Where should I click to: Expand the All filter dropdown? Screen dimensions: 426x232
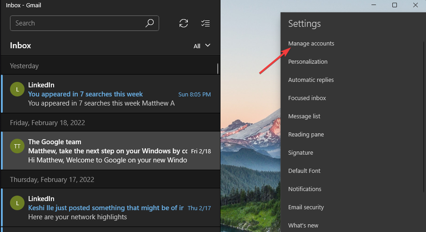click(202, 46)
